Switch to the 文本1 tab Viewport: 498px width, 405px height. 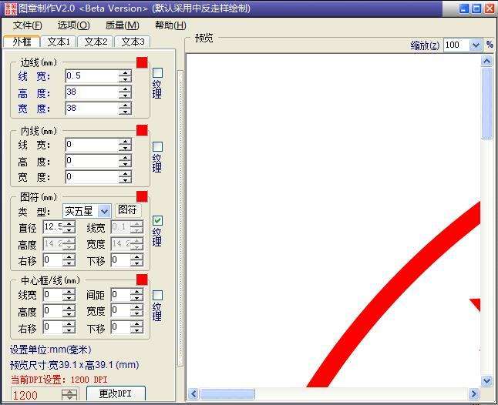[59, 42]
